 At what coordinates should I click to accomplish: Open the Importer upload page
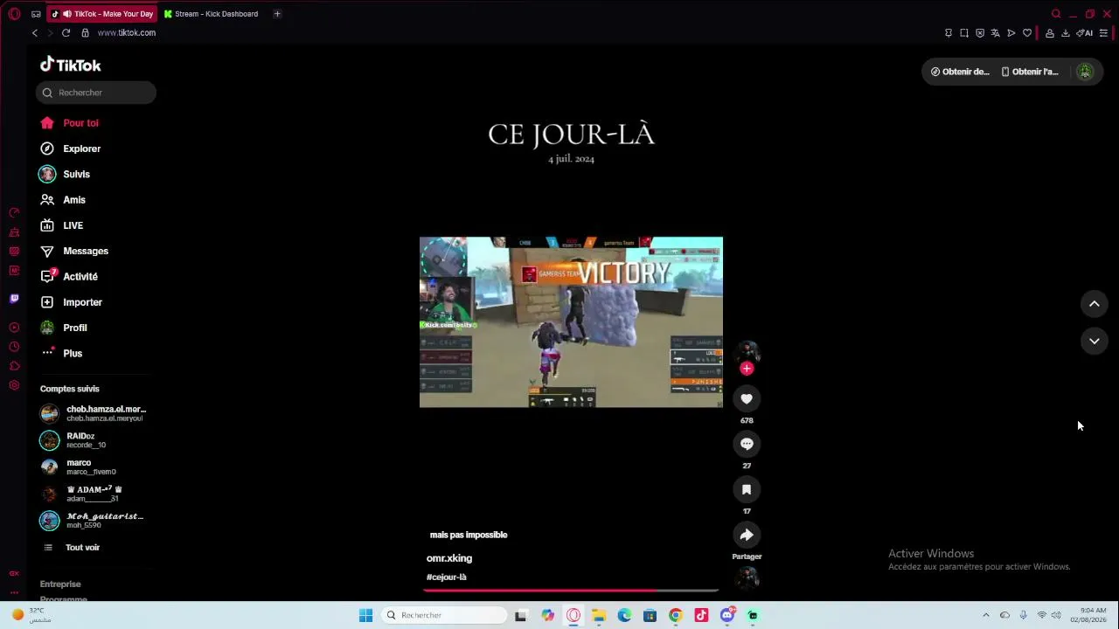pos(71,302)
